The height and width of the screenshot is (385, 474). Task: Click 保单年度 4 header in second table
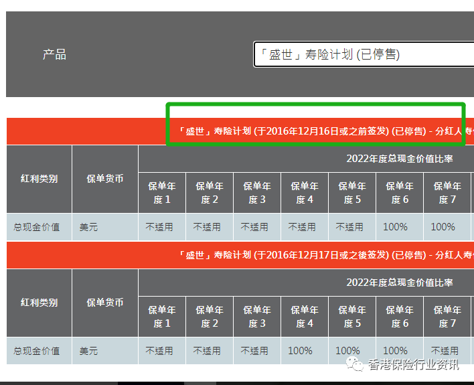point(305,317)
